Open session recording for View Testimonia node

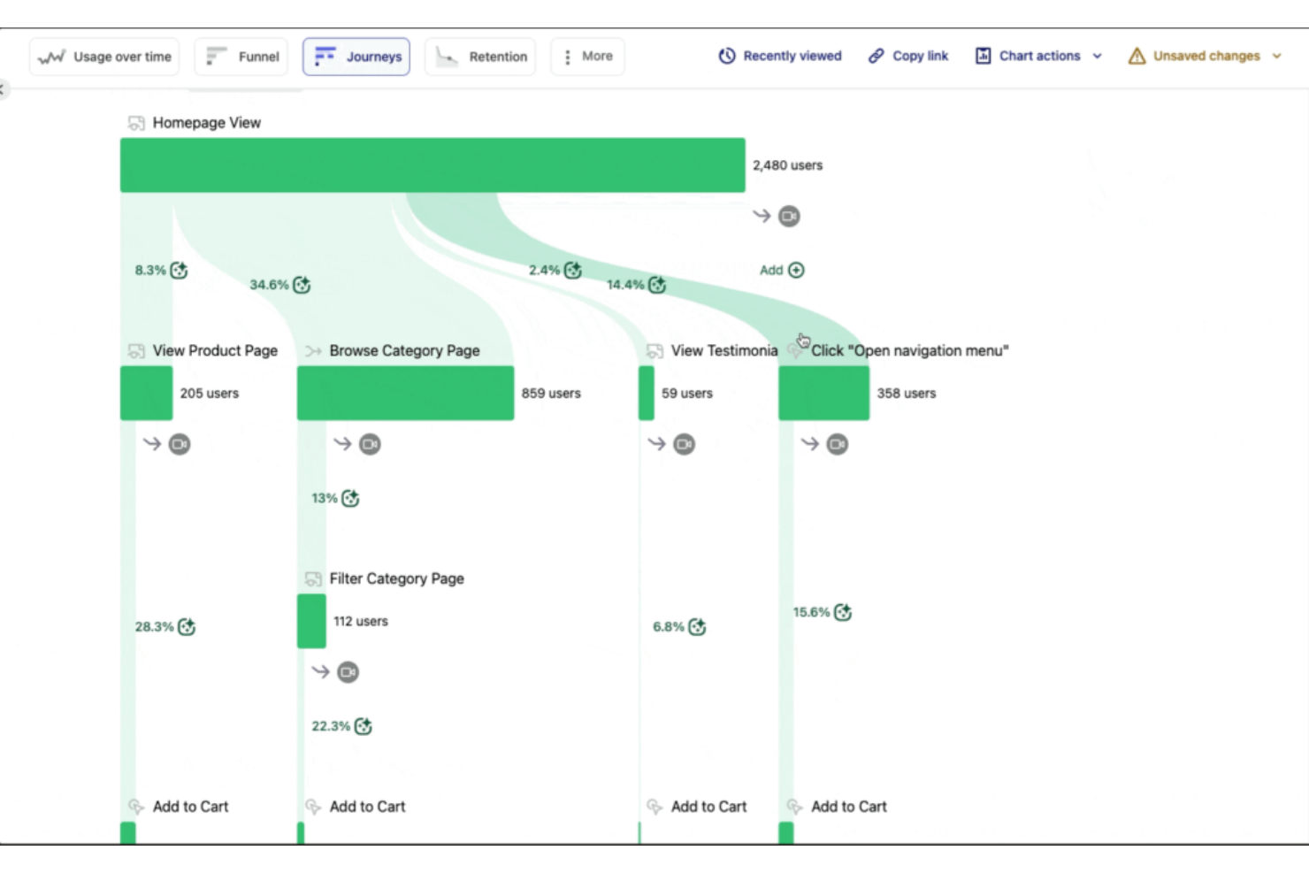click(683, 444)
